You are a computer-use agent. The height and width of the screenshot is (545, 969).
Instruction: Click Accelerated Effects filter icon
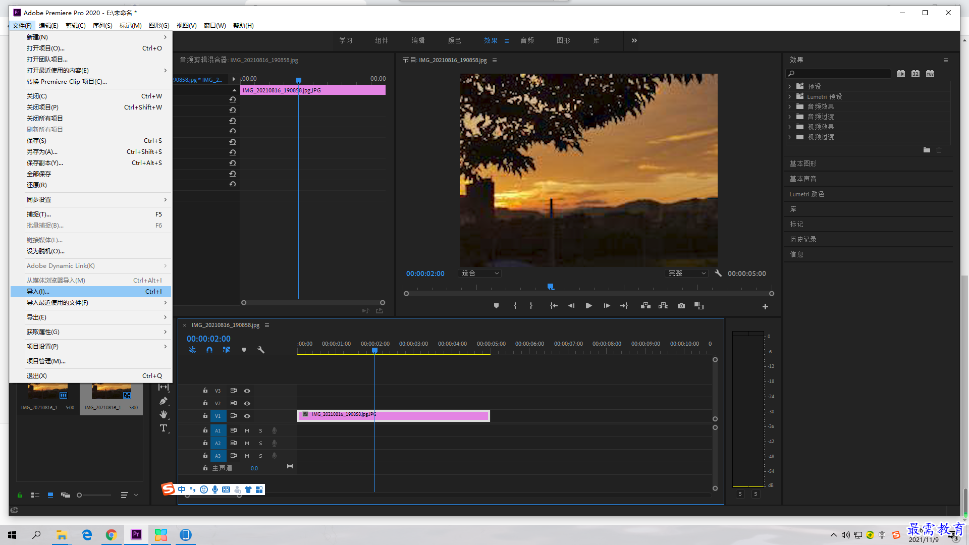coord(901,74)
